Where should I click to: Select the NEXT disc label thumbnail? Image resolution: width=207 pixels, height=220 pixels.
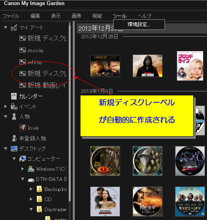148,201
